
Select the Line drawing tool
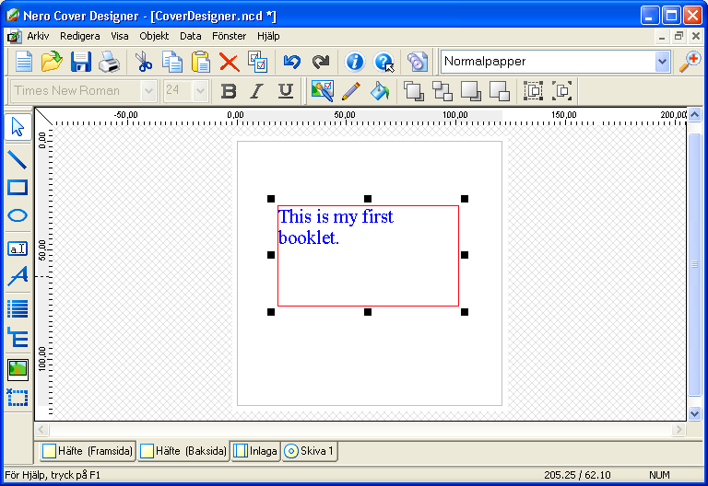pos(18,159)
